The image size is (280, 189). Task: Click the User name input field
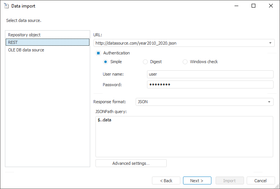[210, 74]
